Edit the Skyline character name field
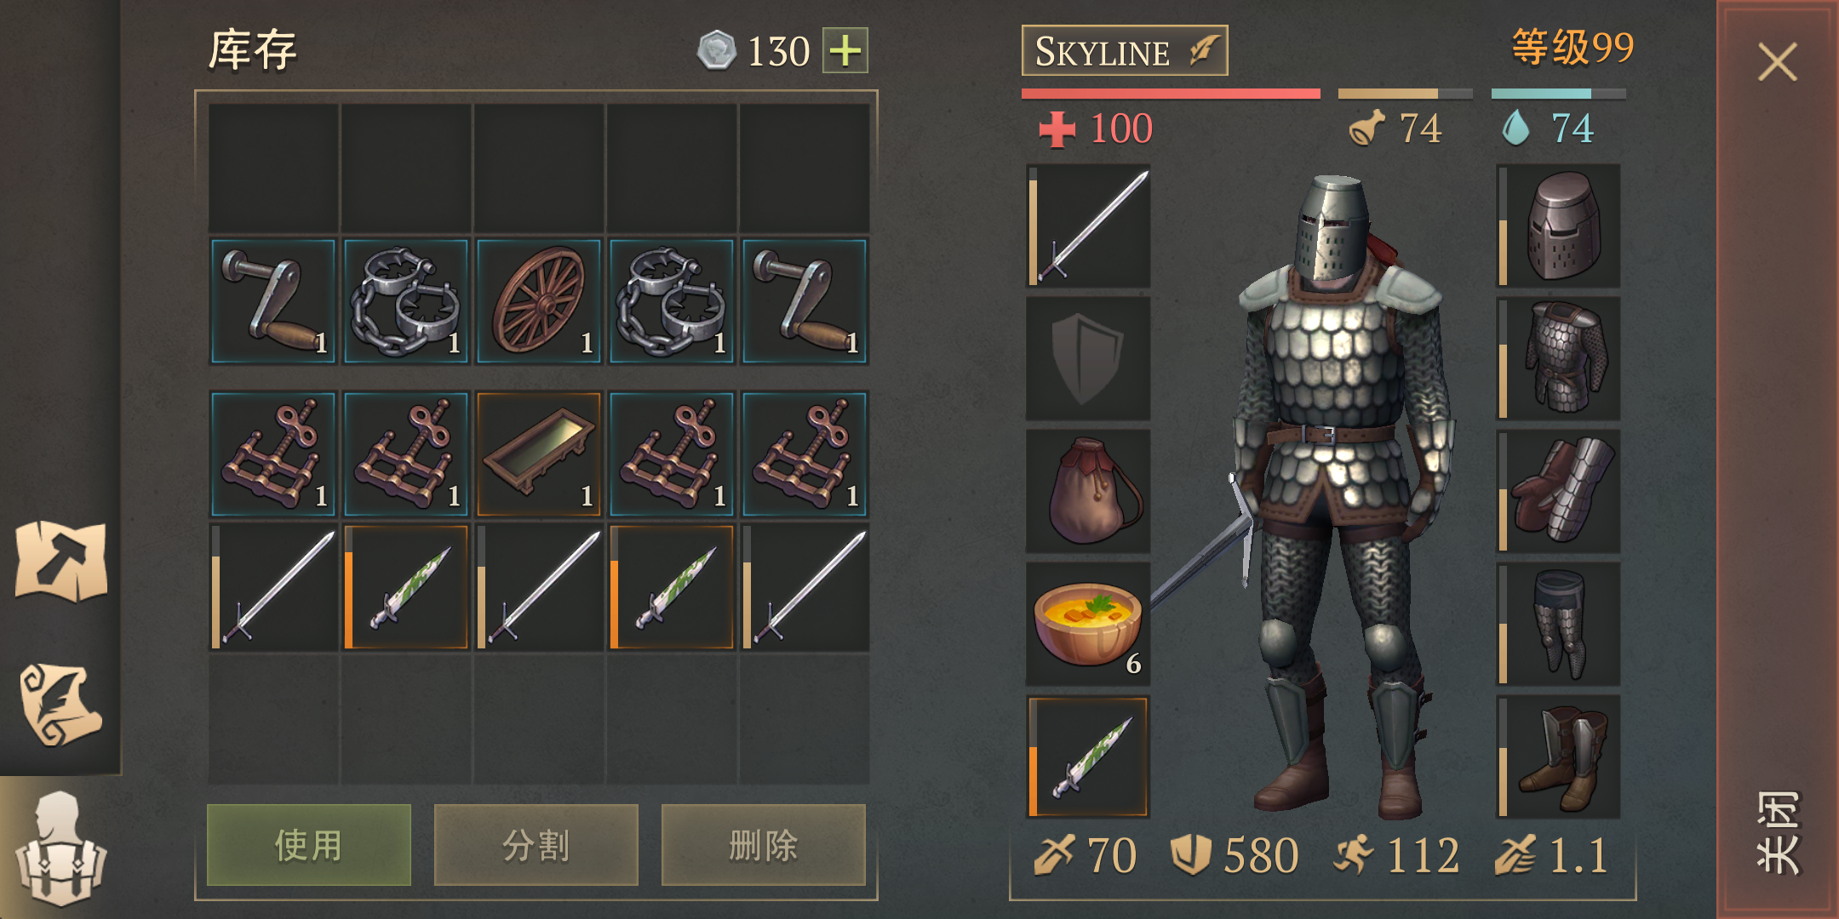The width and height of the screenshot is (1839, 919). click(1124, 51)
